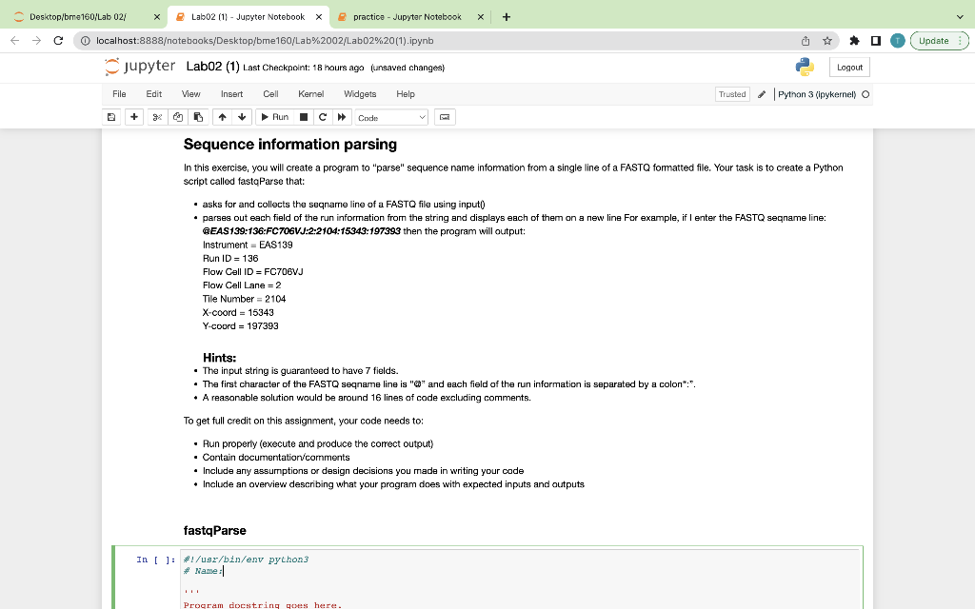
Task: Open the command palette keyboard icon
Action: 446,116
